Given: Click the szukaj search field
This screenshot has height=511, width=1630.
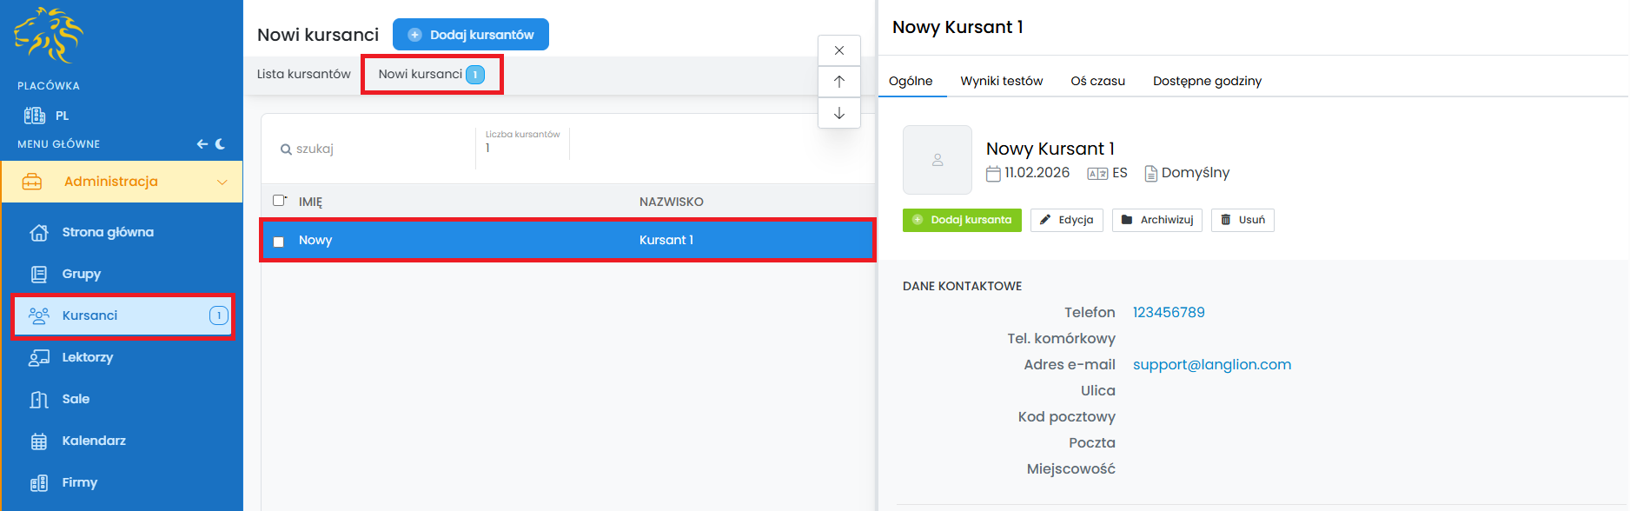Looking at the screenshot, I should click(x=374, y=149).
